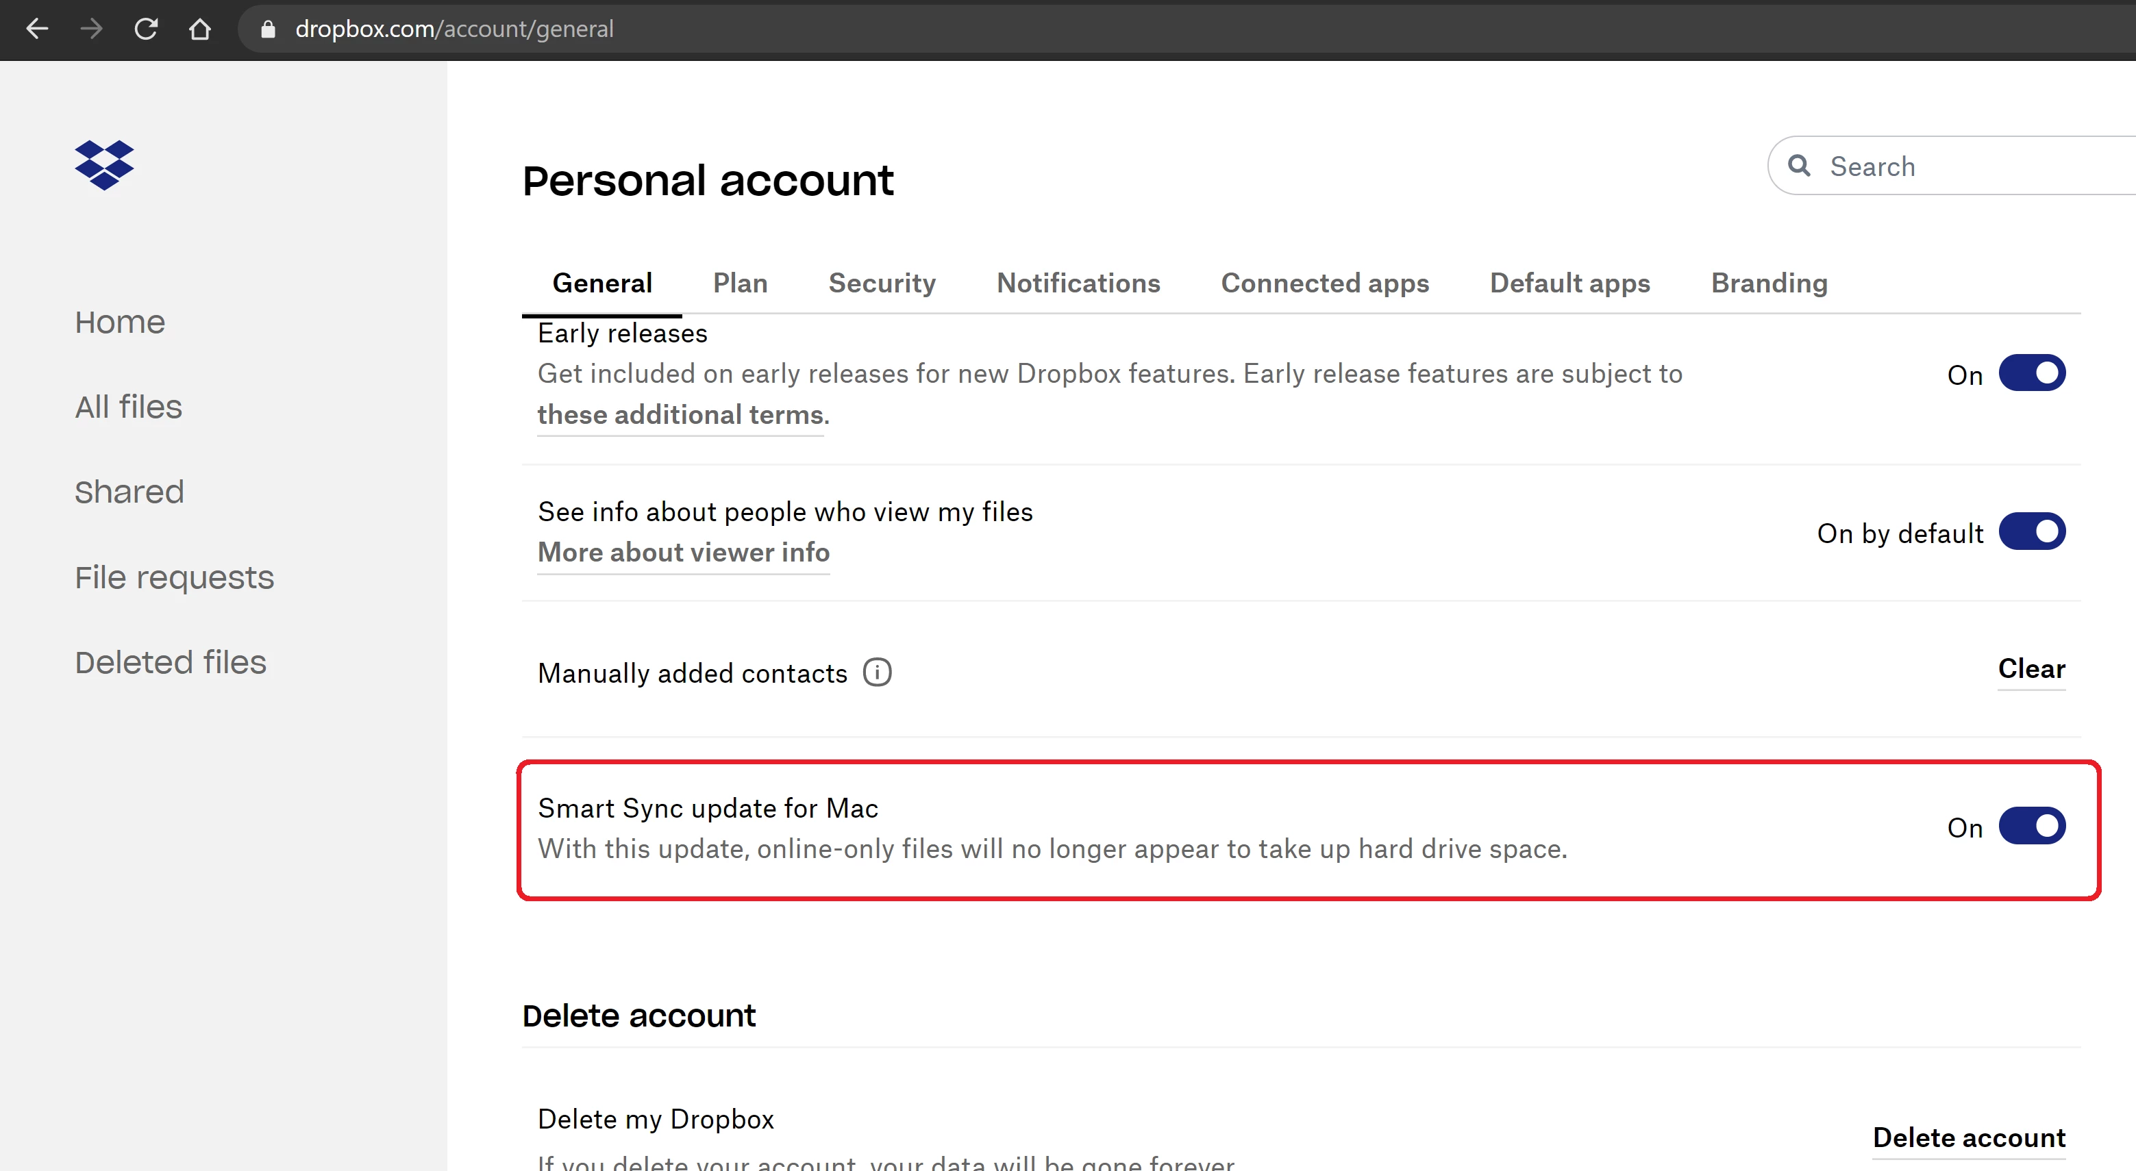Click Manually added contacts label
2136x1171 pixels.
pyautogui.click(x=693, y=673)
